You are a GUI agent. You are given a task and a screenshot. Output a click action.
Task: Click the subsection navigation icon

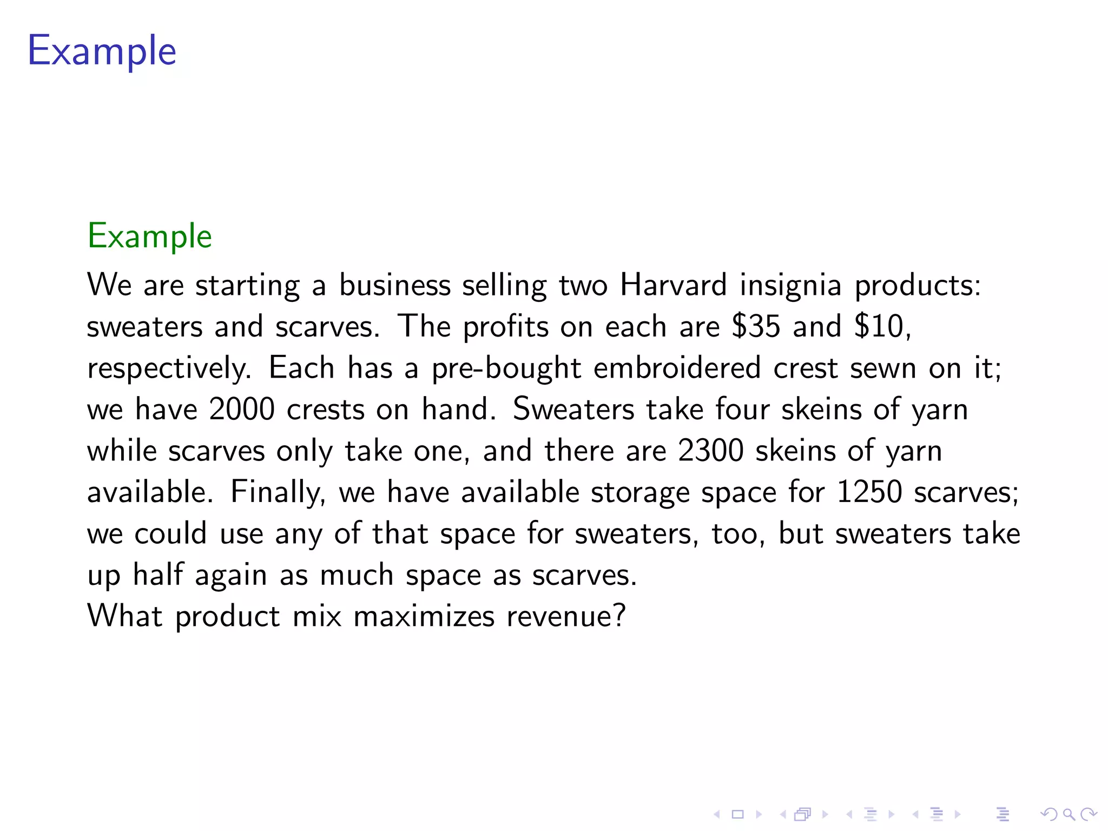(x=870, y=814)
